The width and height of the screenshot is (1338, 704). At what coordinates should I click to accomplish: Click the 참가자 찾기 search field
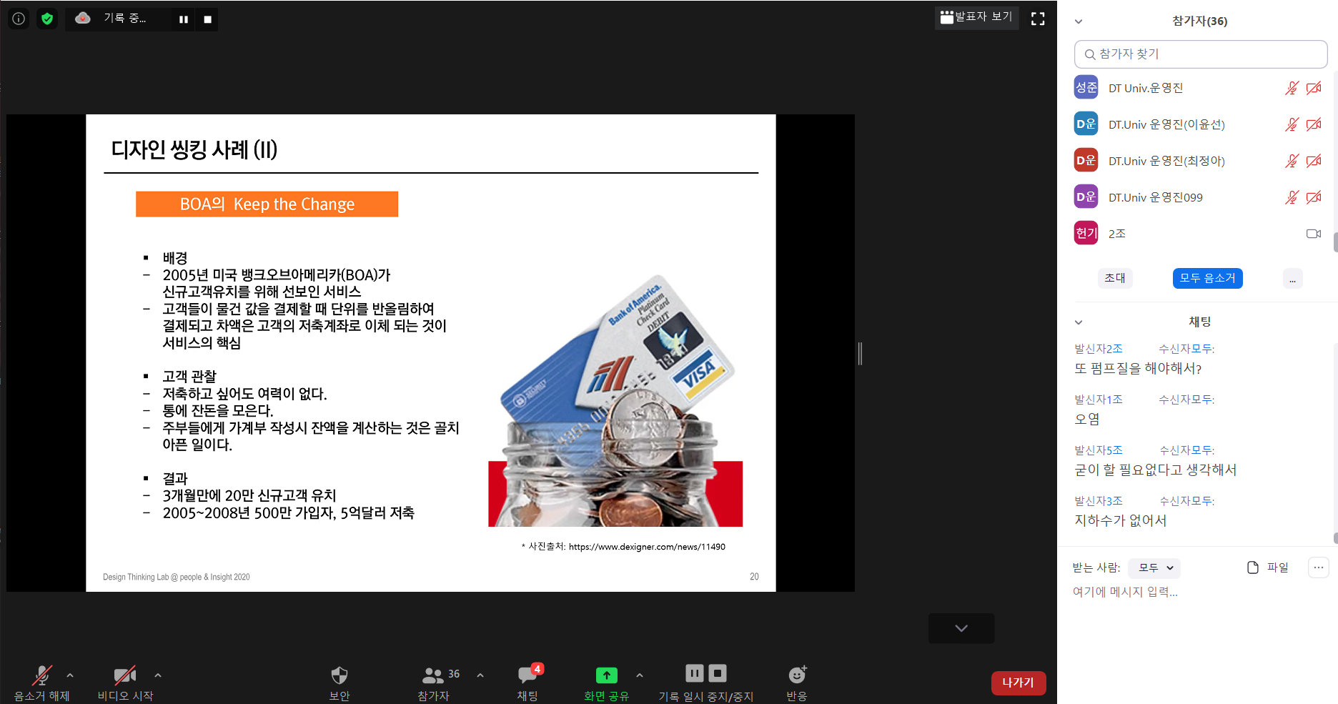[1201, 54]
